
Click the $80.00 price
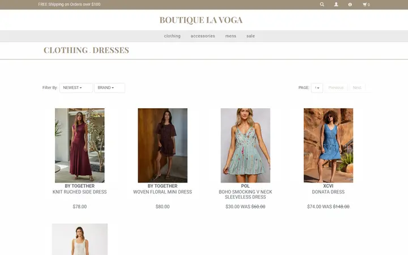tap(163, 207)
